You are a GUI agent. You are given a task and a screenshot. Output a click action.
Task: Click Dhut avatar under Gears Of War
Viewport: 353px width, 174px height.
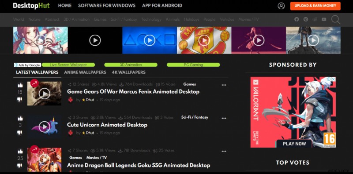71,100
